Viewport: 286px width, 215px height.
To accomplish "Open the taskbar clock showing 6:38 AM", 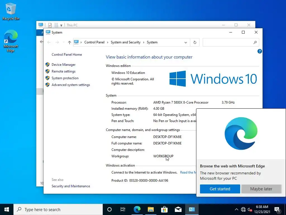I will click(x=262, y=209).
